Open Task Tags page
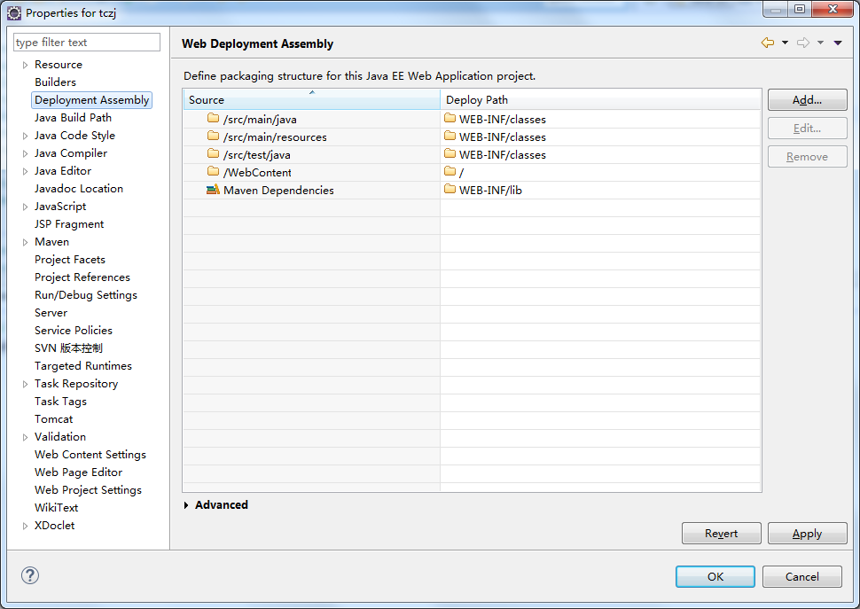Screen dimensions: 860x609 60,402
